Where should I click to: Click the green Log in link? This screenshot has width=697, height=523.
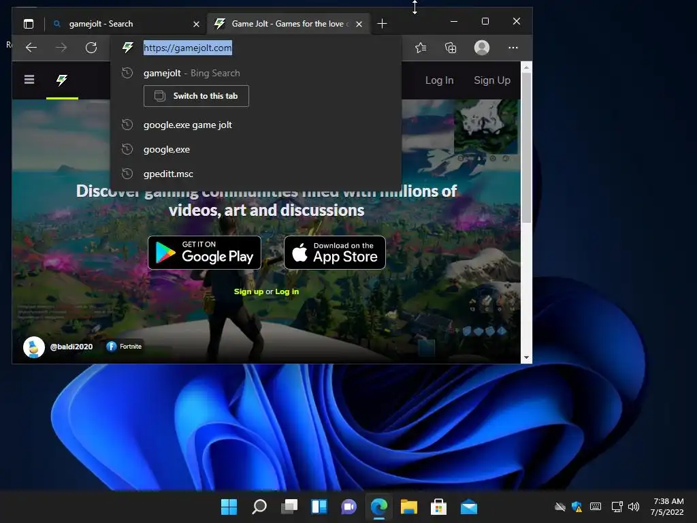pos(287,291)
